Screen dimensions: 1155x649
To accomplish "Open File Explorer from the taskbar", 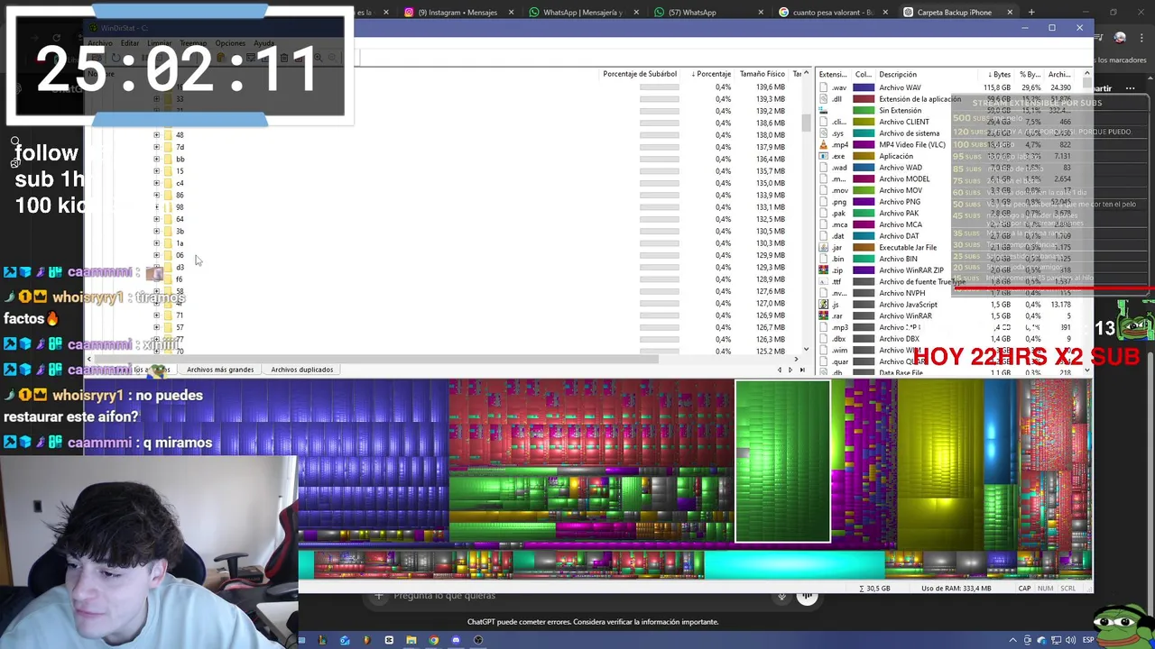I will pyautogui.click(x=411, y=640).
